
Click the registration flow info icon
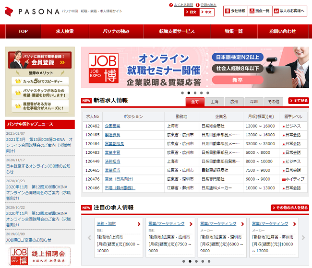point(197,5)
